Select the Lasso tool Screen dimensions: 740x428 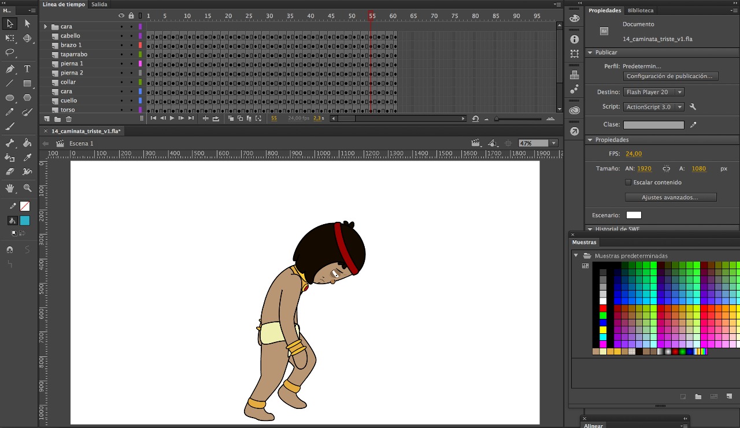click(10, 53)
